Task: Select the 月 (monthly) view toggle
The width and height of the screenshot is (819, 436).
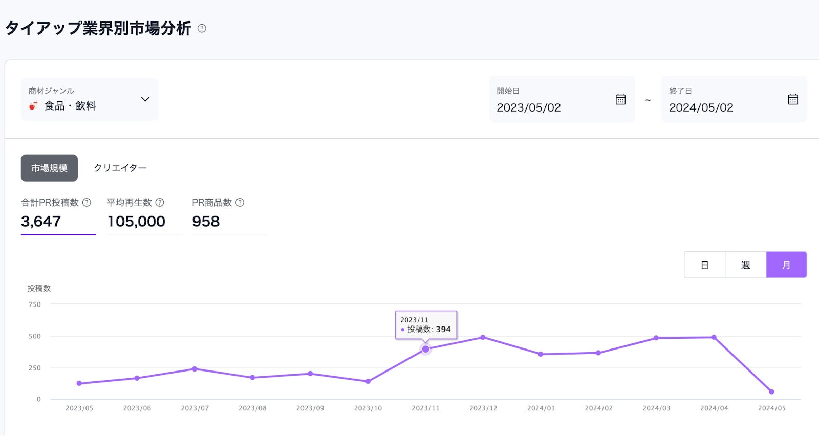Action: [786, 265]
